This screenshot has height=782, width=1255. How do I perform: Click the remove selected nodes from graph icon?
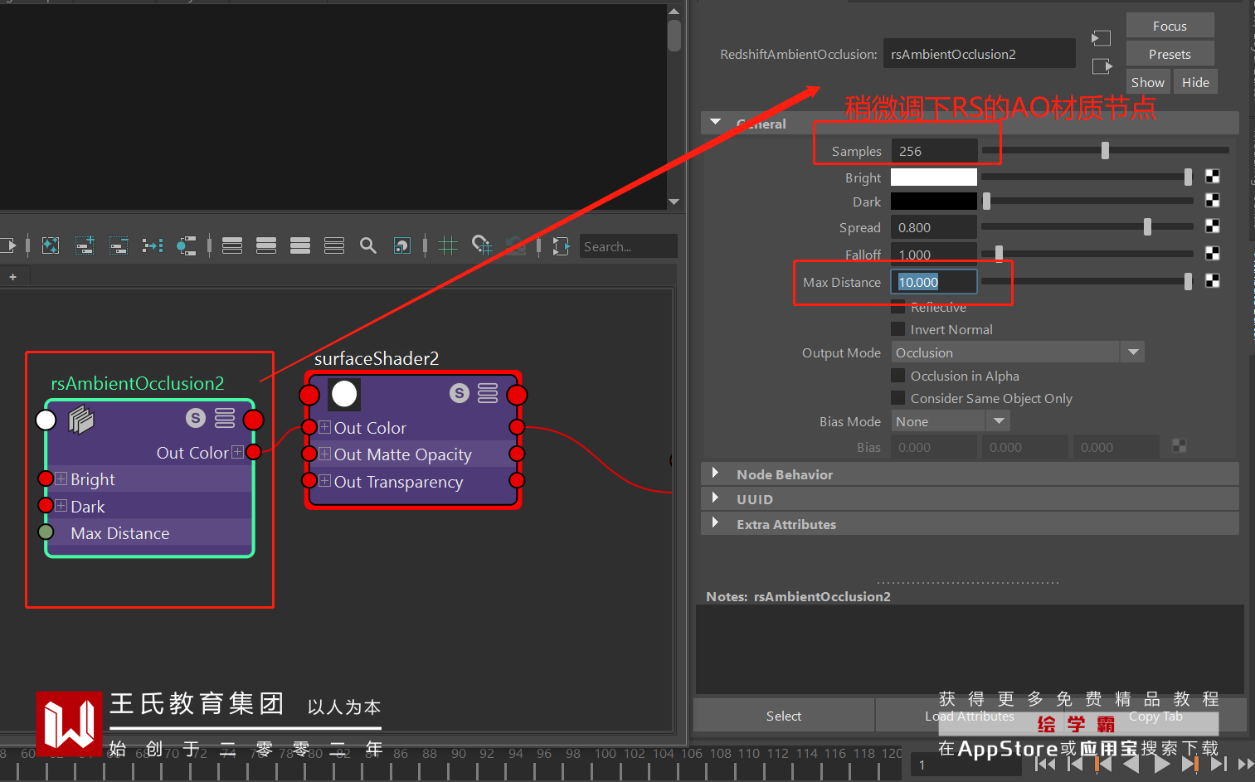coord(119,245)
